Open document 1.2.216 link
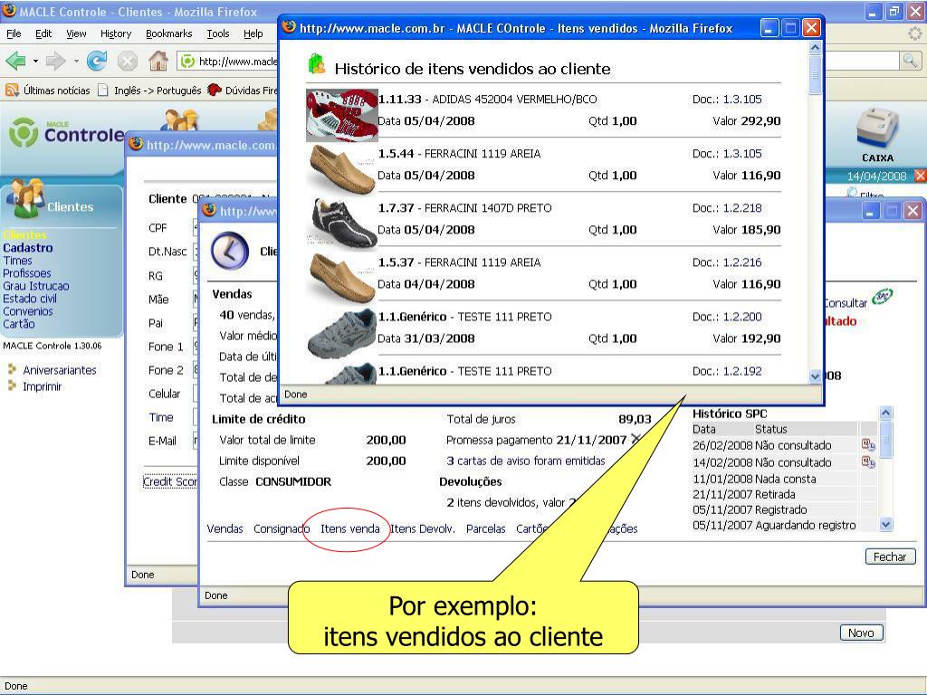Viewport: 927px width, 695px height. pos(742,262)
